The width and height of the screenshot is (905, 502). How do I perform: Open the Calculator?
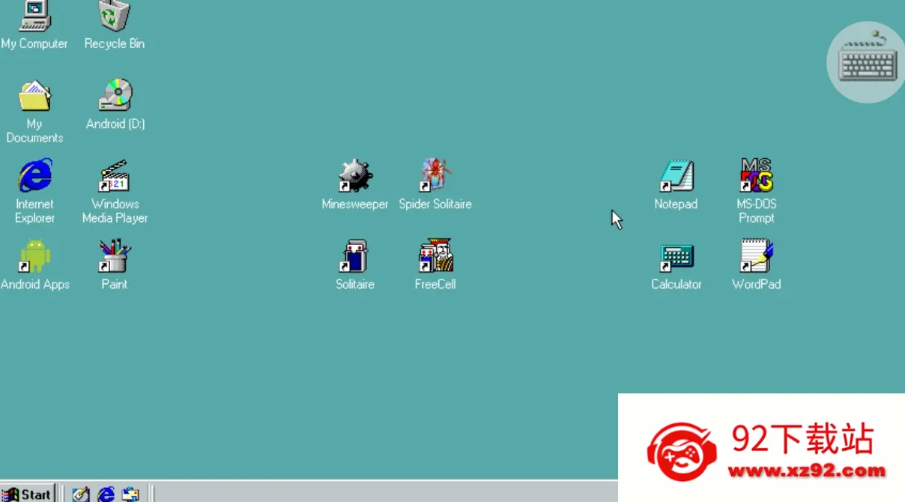pyautogui.click(x=676, y=258)
